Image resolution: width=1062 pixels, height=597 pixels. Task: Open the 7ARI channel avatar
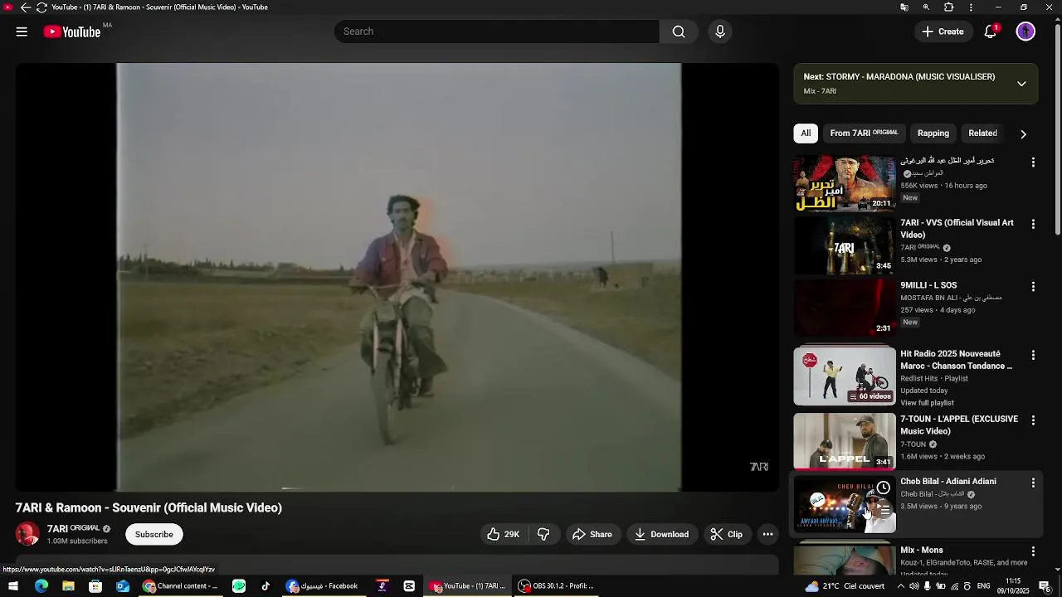click(27, 534)
